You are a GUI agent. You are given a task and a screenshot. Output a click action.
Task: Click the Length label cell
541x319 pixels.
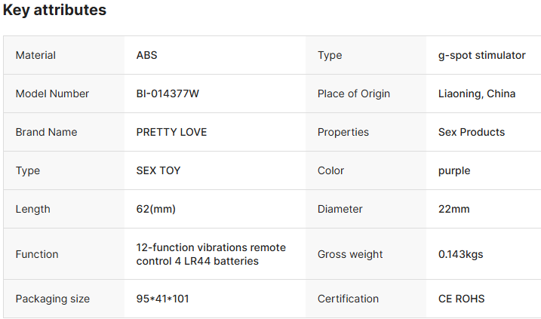pyautogui.click(x=64, y=209)
